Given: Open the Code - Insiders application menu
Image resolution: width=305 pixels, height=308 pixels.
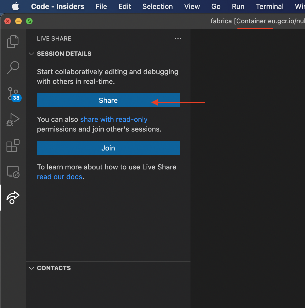Looking at the screenshot, I should point(58,6).
